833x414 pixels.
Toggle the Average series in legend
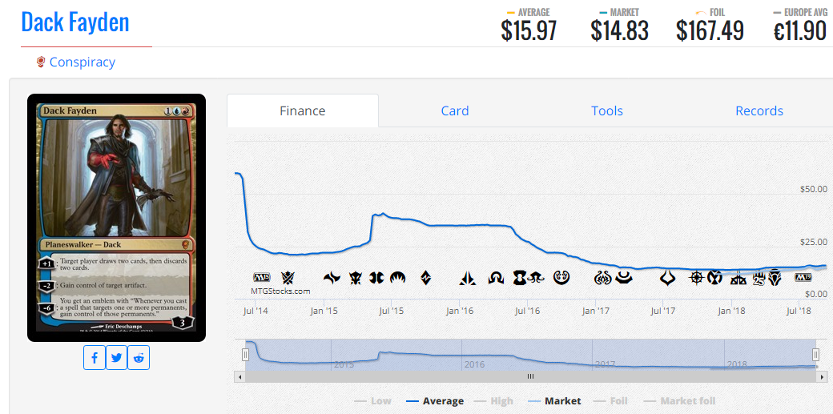[435, 401]
